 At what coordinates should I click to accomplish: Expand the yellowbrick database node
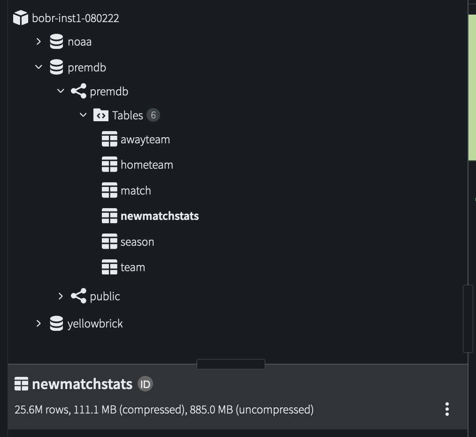pyautogui.click(x=38, y=323)
